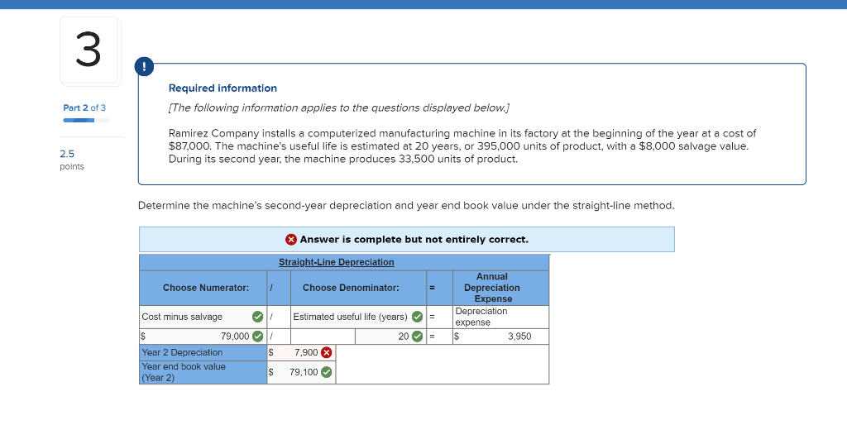Select the Year 2 Depreciation 7,900 field
This screenshot has width=847, height=444.
pos(301,353)
